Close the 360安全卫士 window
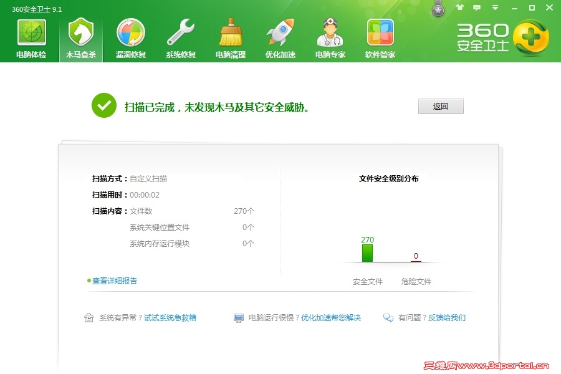 point(550,7)
